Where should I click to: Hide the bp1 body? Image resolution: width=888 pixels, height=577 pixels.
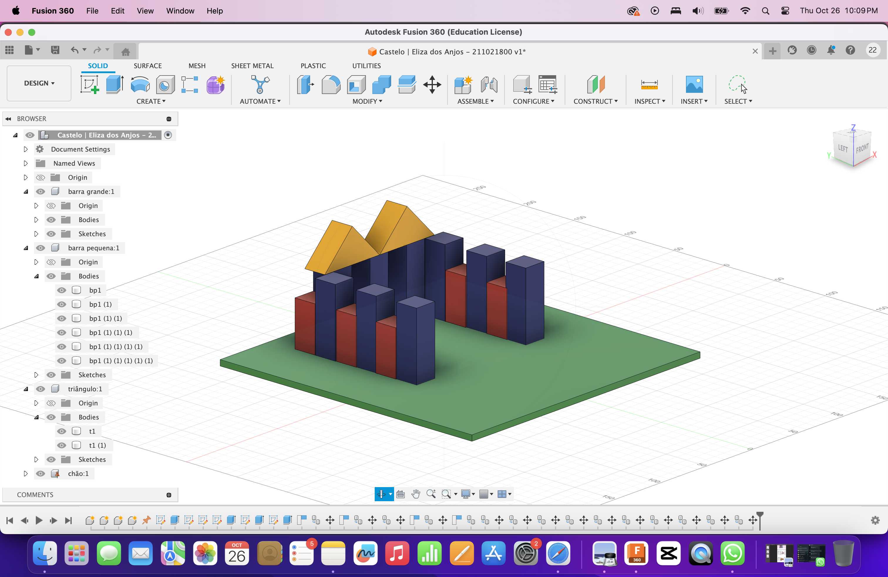pyautogui.click(x=62, y=290)
